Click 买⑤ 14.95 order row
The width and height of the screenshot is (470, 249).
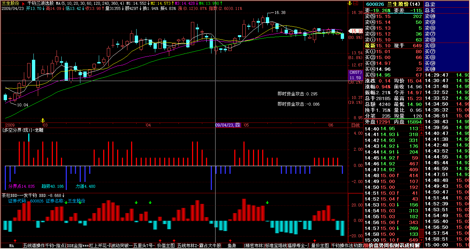click(394, 75)
